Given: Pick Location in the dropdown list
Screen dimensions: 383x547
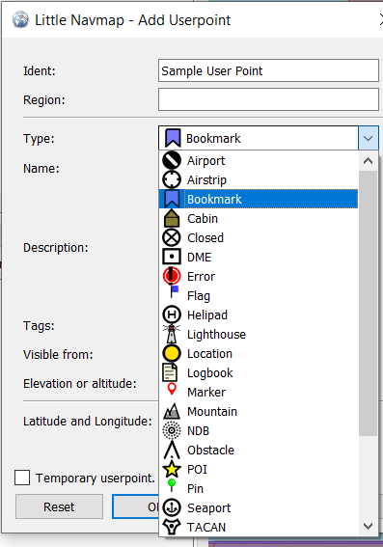Looking at the screenshot, I should [259, 353].
